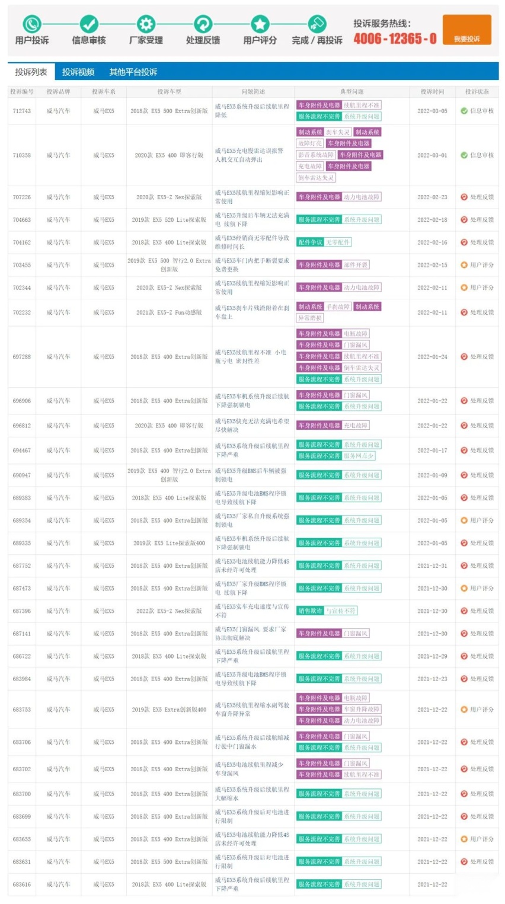Click orange status icon for complaint 683753
The image size is (505, 904).
tap(464, 710)
